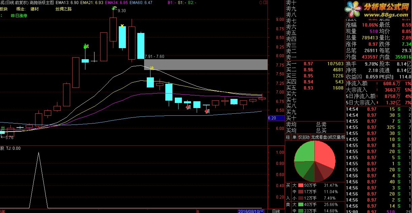Screen dimensions: 412x213
Task: Click the TJ: 0.00 sub-indicator label
Action: tap(13, 148)
